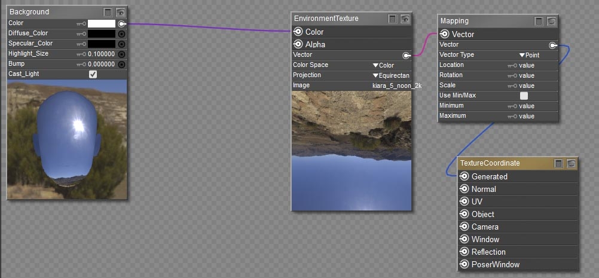
Task: Toggle the Background node preview eye
Action: (121, 12)
